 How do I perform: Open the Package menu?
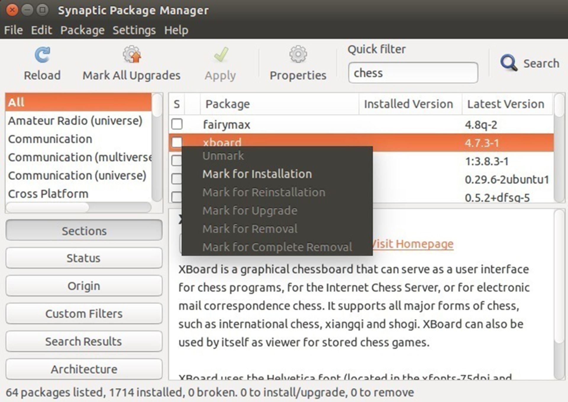[x=83, y=30]
